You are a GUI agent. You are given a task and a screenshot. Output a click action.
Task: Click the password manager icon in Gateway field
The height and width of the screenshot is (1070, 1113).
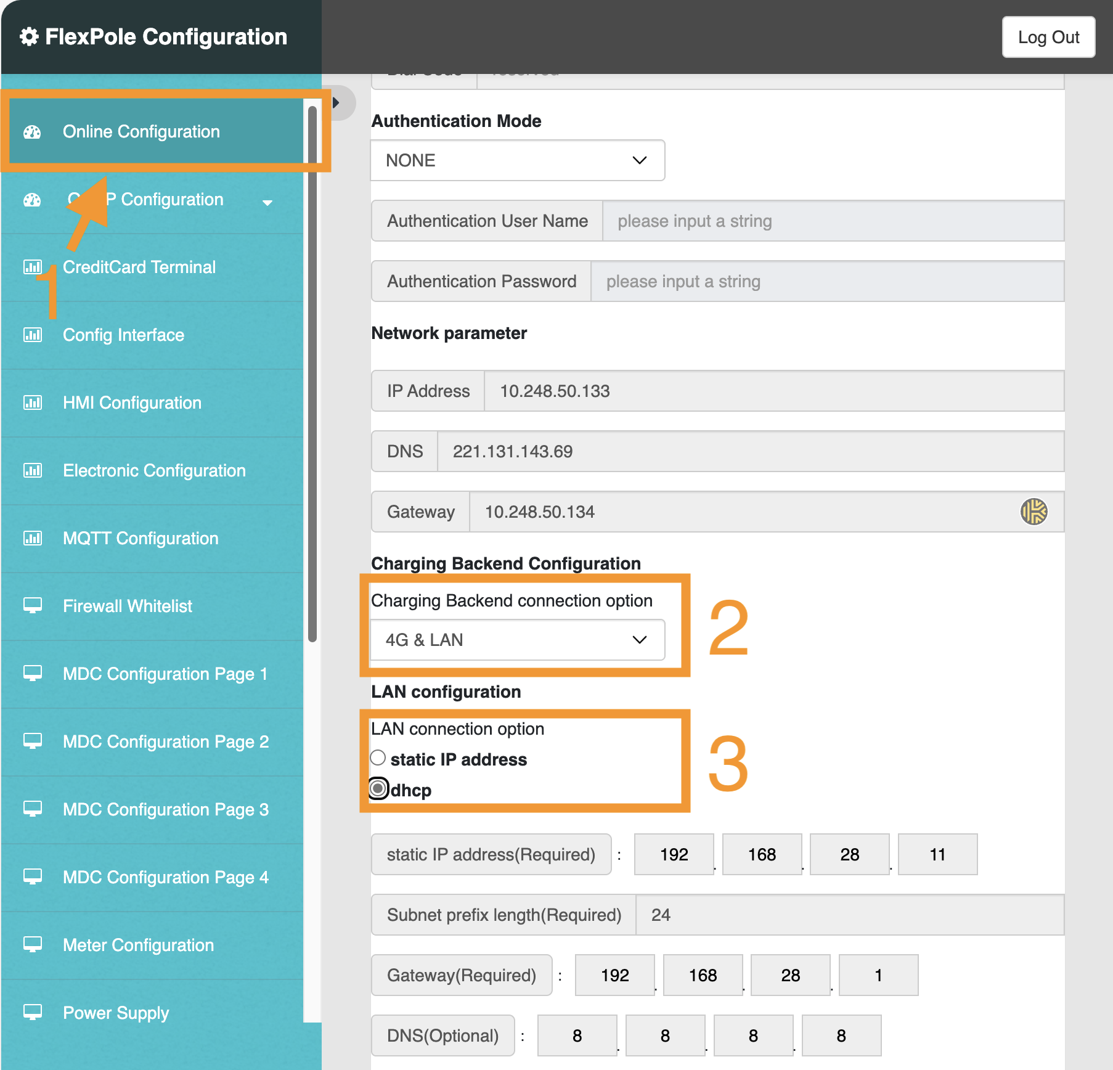(x=1033, y=512)
